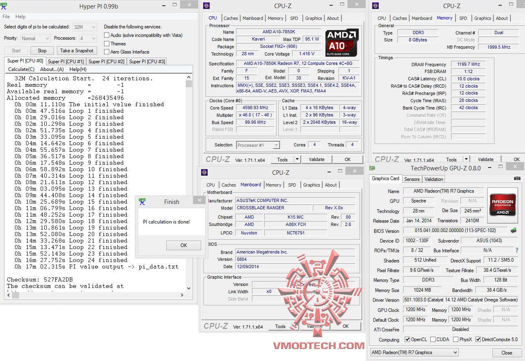Toggle the Aero Glass Interface checkbox
This screenshot has width=525, height=361.
click(107, 52)
